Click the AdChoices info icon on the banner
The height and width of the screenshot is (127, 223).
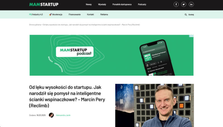point(190,36)
